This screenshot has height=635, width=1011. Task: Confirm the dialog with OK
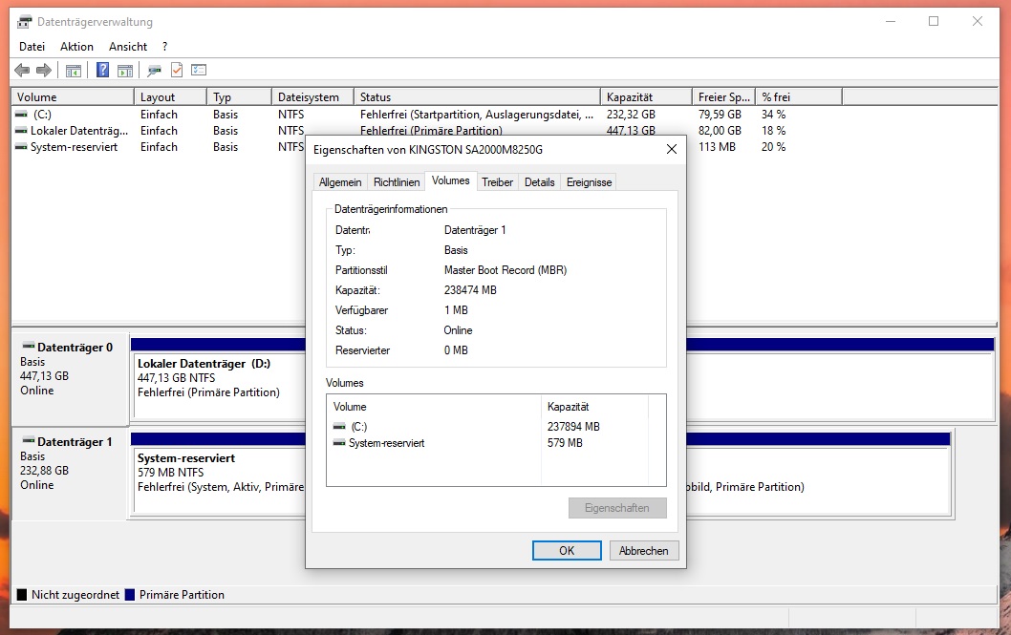(x=567, y=551)
